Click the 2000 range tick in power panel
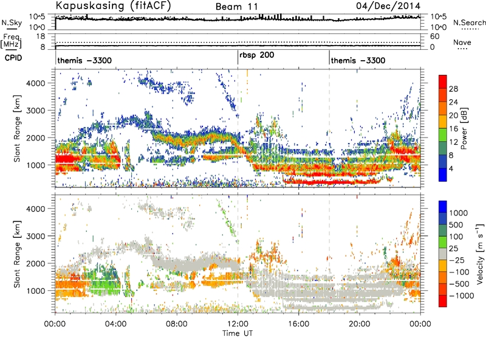 pyautogui.click(x=36, y=137)
